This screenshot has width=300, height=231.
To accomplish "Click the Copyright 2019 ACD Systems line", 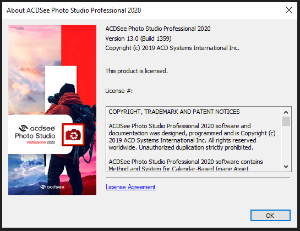I will coord(172,48).
